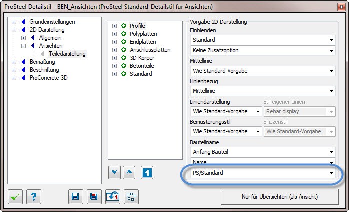Click the blue floppy disk save icon

(x=76, y=197)
